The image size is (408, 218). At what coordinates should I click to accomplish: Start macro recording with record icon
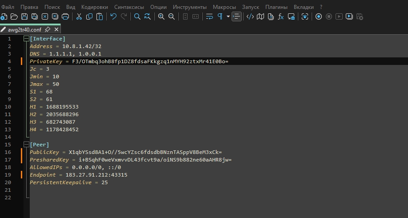point(319,17)
